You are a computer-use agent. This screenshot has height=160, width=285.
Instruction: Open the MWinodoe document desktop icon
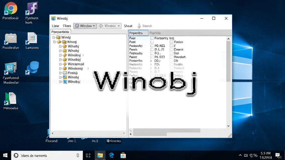[x=11, y=99]
